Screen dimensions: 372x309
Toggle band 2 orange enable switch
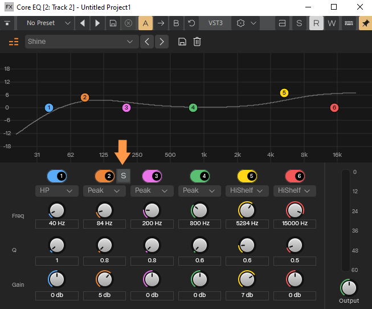(105, 176)
